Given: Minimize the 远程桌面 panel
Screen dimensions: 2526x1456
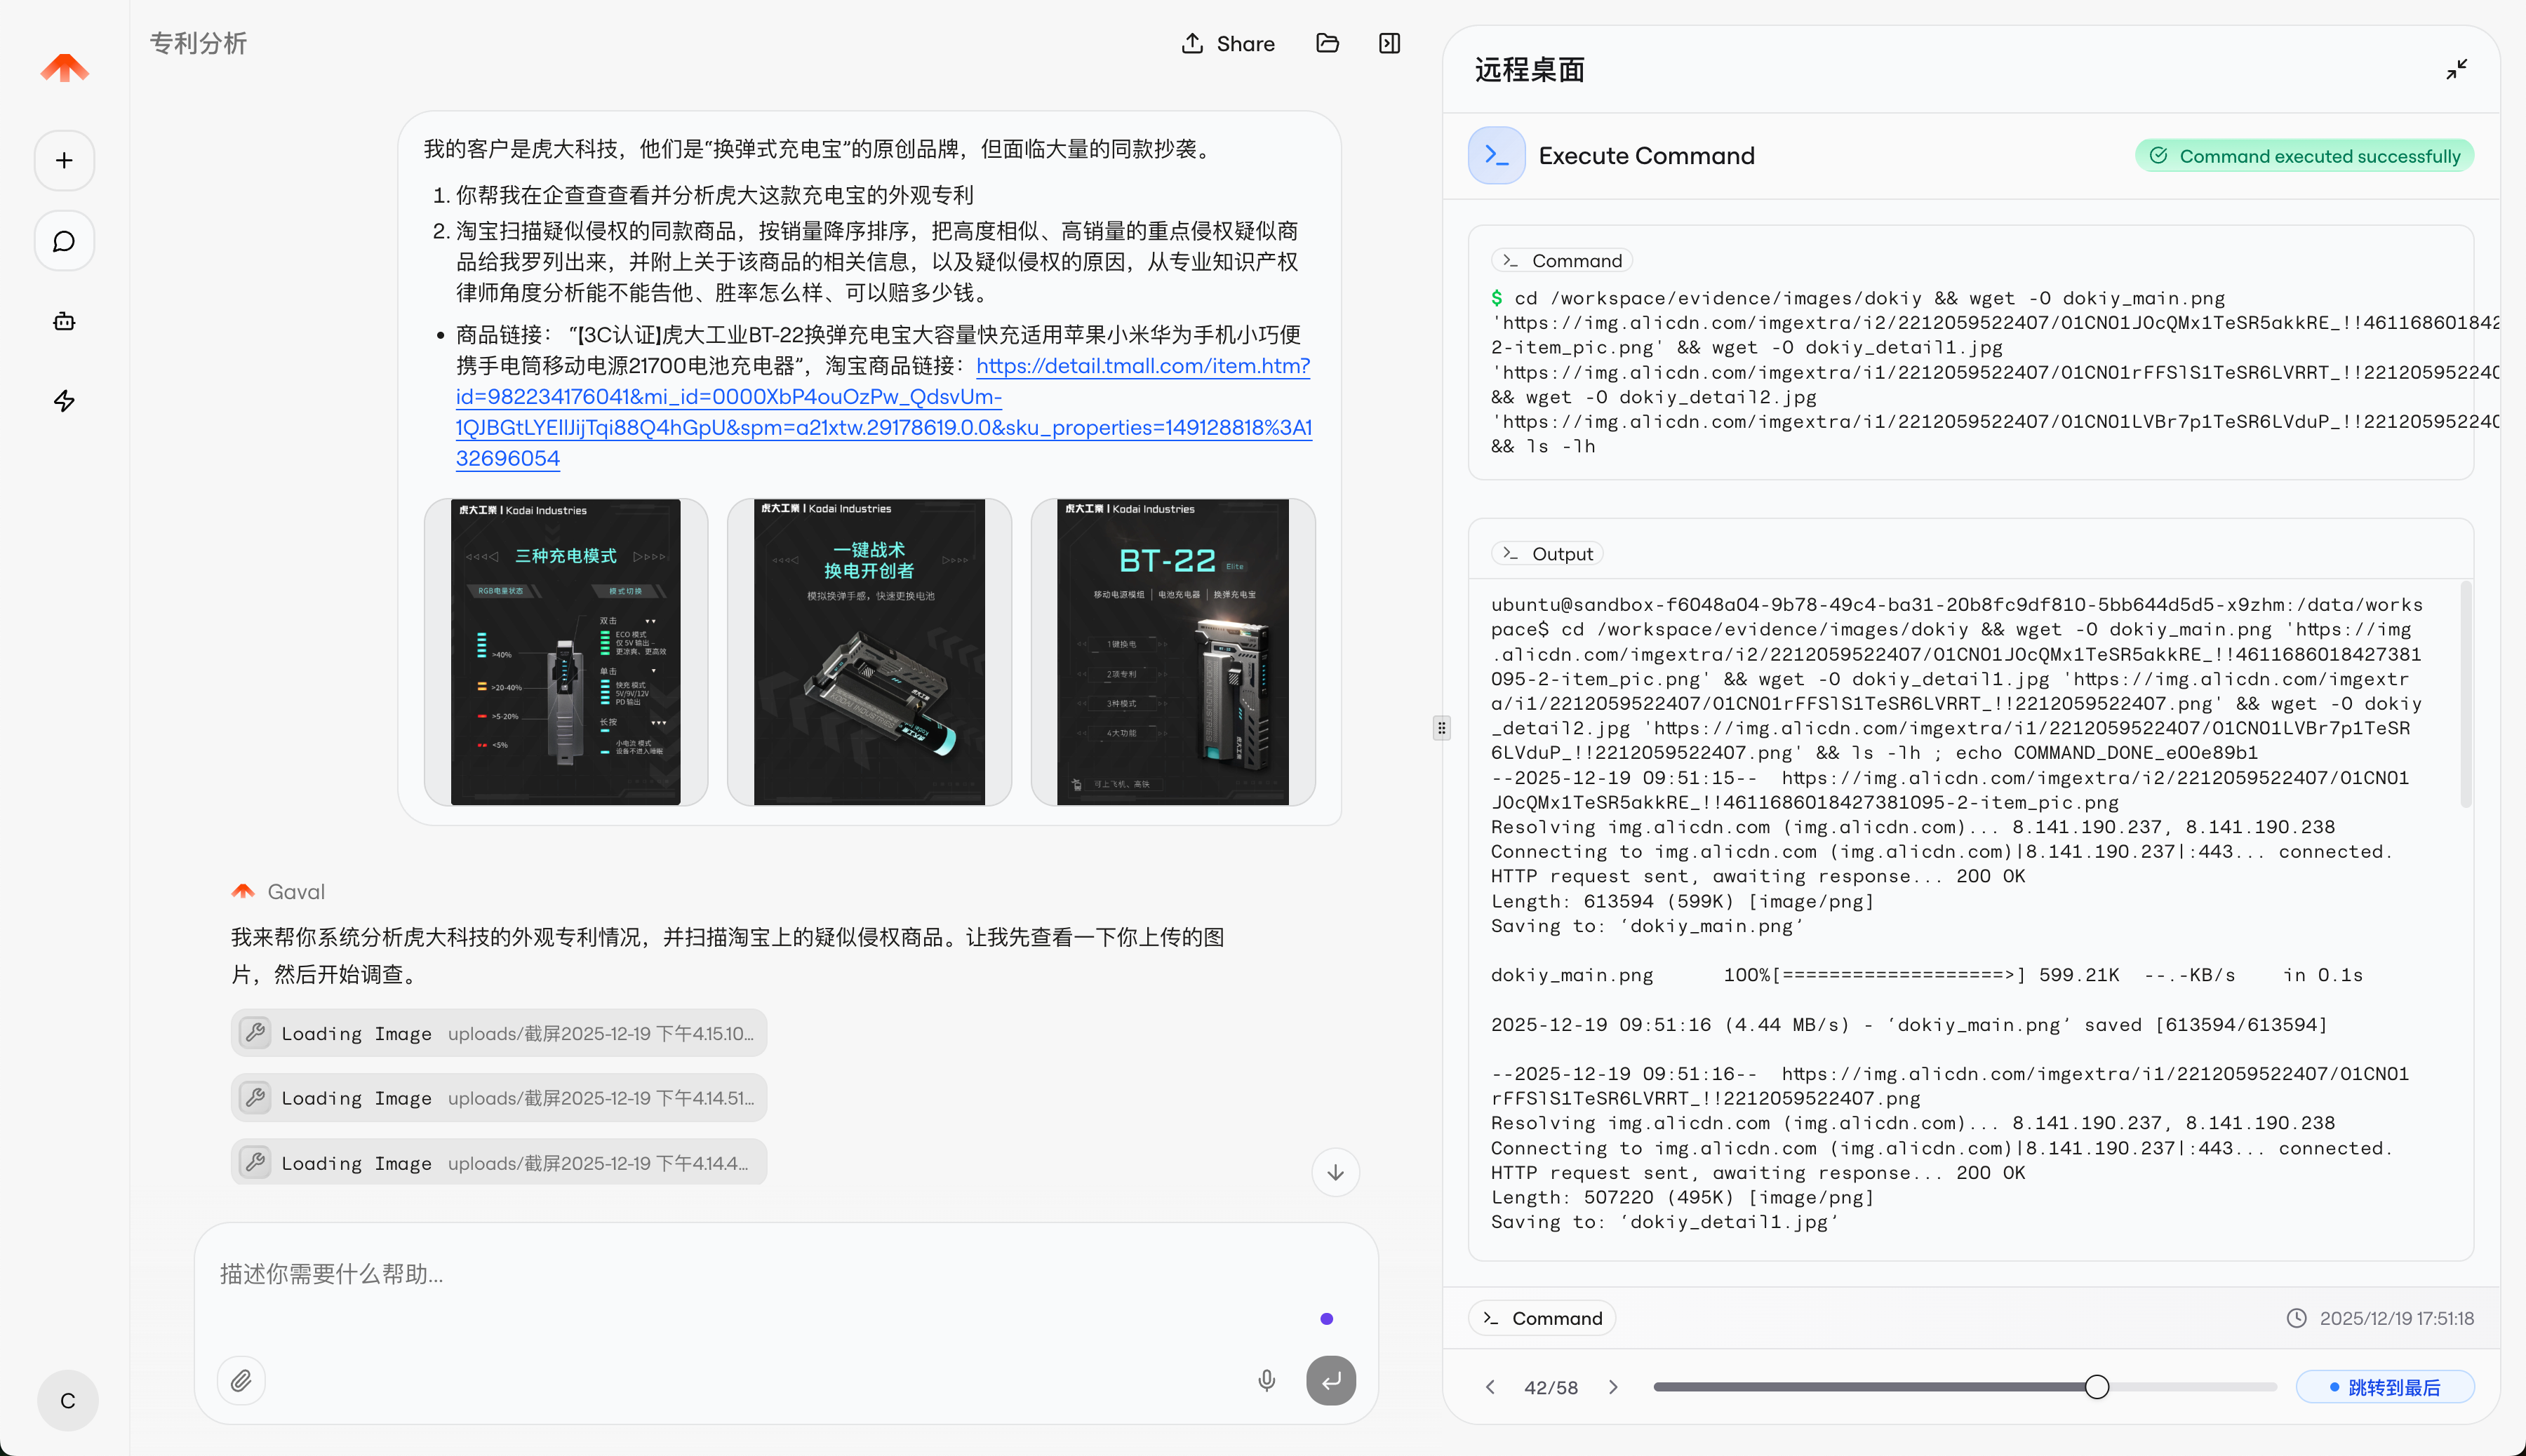Looking at the screenshot, I should [x=2457, y=68].
